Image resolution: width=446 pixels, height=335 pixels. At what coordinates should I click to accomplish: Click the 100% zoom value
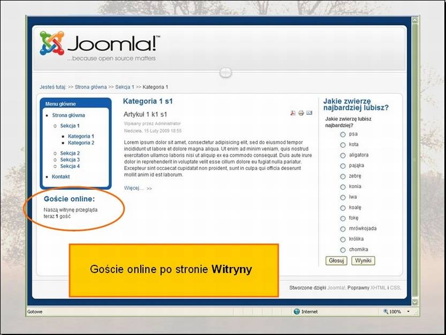[x=395, y=311]
